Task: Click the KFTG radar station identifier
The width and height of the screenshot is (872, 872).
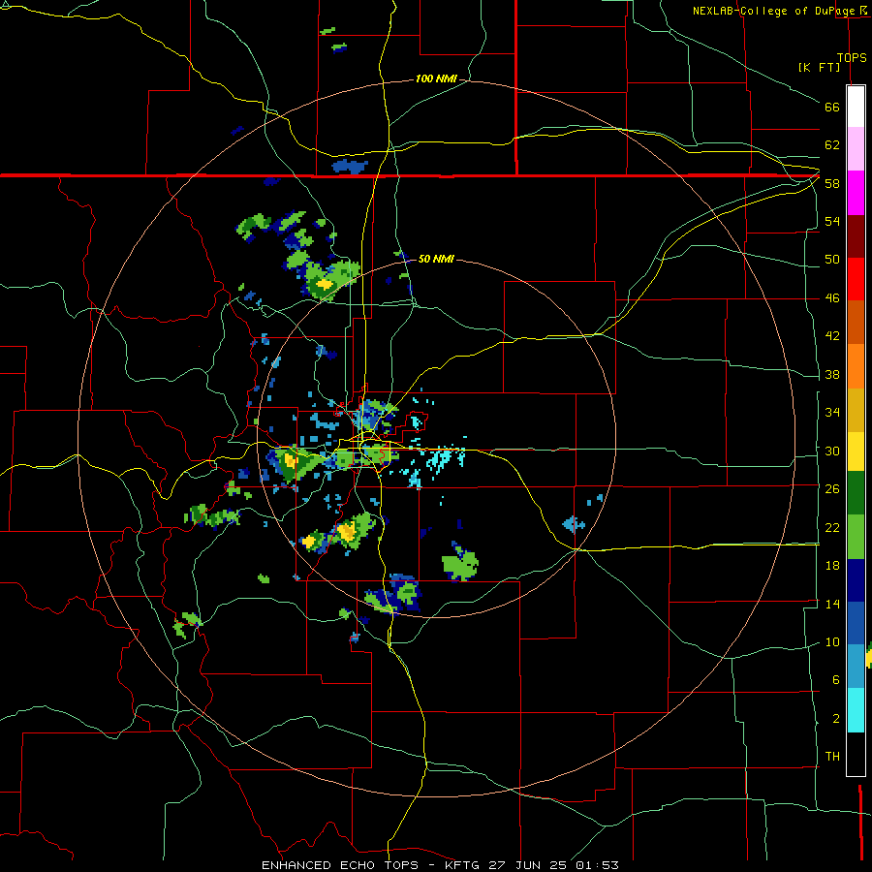Action: [463, 865]
